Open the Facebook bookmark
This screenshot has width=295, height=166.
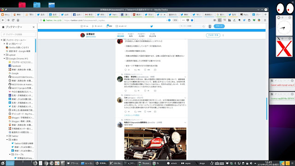[16, 66]
